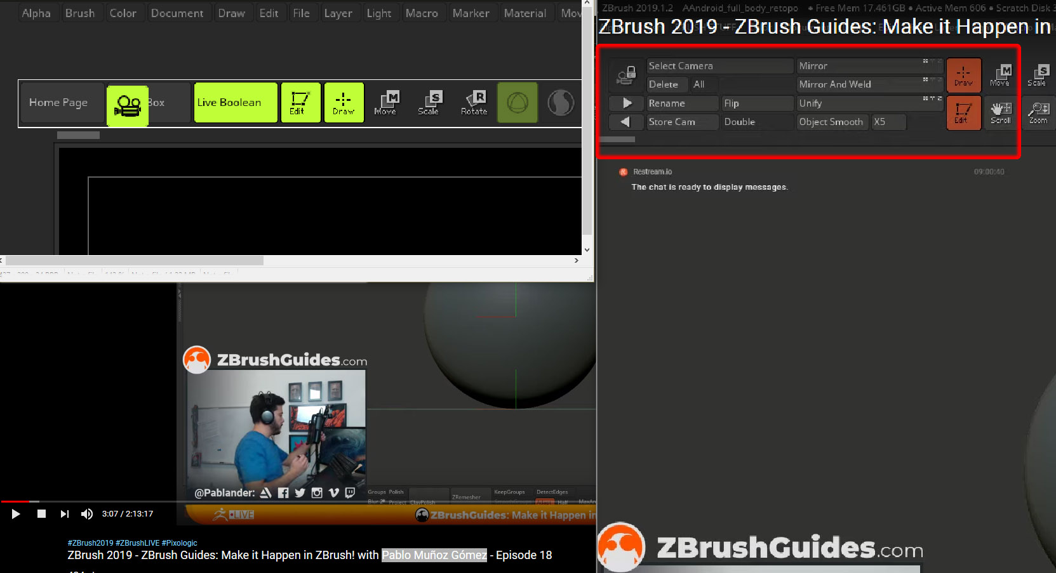Toggle the axis setting on the Mirror row
Screen dimensions: 1056x573
(933, 62)
